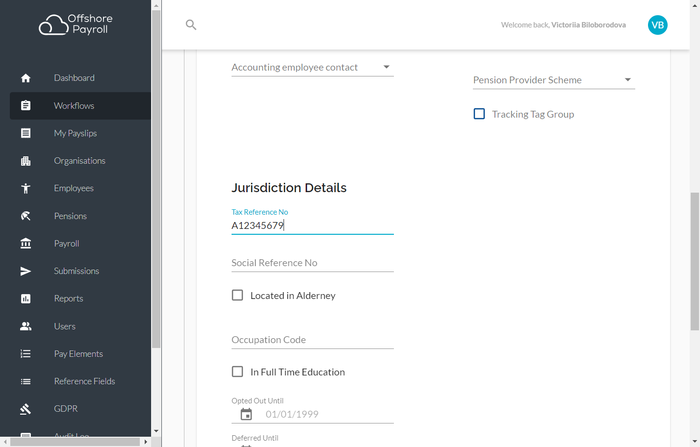
Task: Click the Social Reference No field
Action: click(312, 263)
